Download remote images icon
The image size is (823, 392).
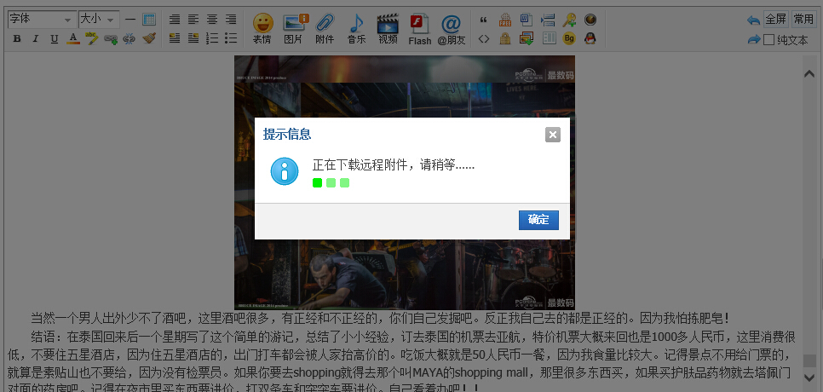click(527, 38)
